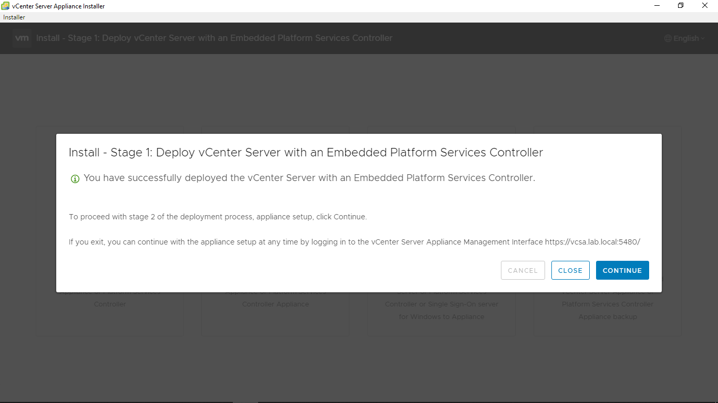Click the VMware "vm" logo in the header
The width and height of the screenshot is (718, 403).
tap(22, 38)
